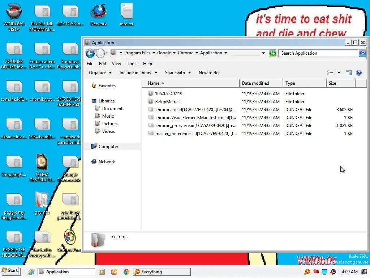Open the view options dropdown arrow
The width and height of the screenshot is (370, 278).
339,73
